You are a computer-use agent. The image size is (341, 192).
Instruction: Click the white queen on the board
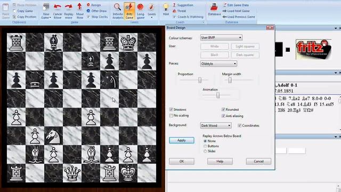(x=72, y=173)
